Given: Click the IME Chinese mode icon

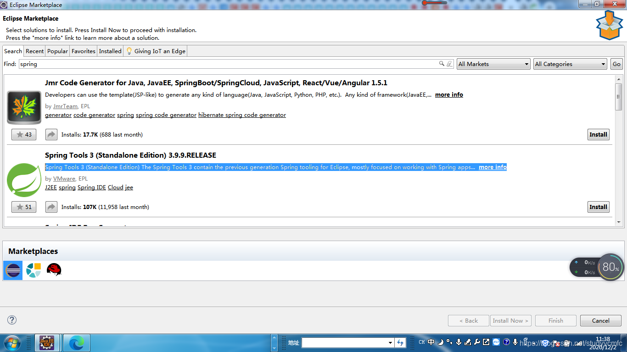Looking at the screenshot, I should pyautogui.click(x=431, y=342).
